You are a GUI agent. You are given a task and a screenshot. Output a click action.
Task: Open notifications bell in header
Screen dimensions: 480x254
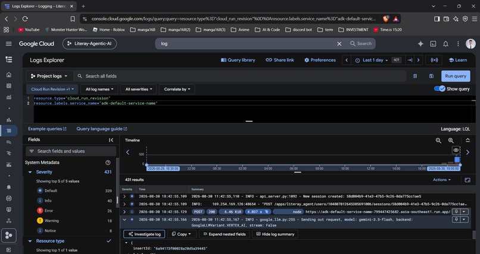point(445,43)
